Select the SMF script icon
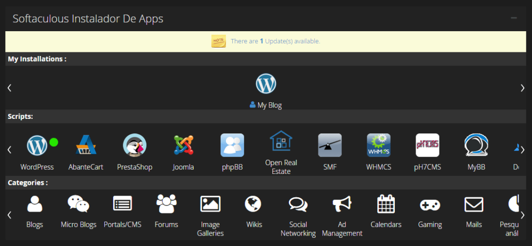Viewport: 532px width, 246px height. pos(330,145)
